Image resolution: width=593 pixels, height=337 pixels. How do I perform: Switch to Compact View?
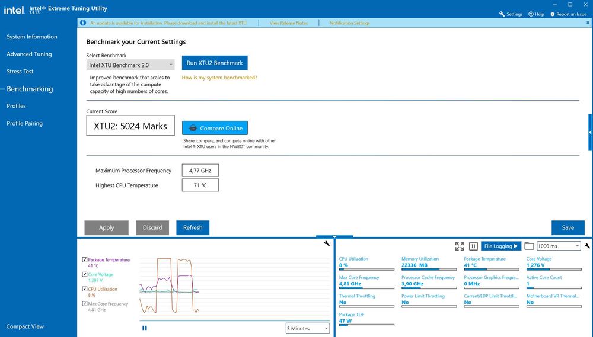click(25, 326)
